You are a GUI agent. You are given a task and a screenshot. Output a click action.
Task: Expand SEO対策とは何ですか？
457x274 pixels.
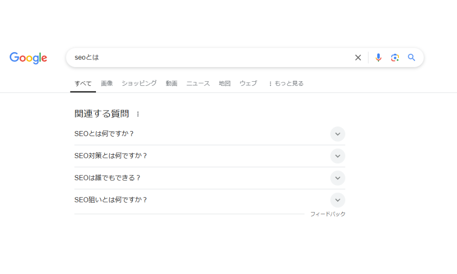[338, 156]
